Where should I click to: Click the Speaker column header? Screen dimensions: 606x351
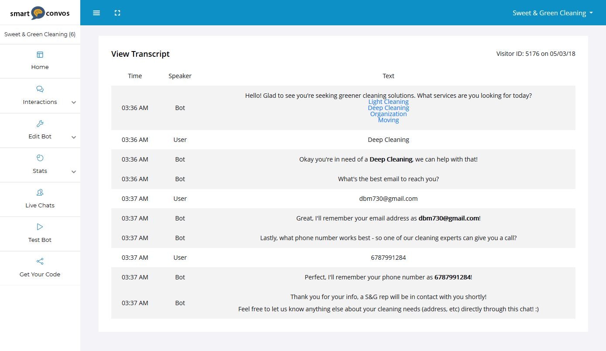point(180,76)
